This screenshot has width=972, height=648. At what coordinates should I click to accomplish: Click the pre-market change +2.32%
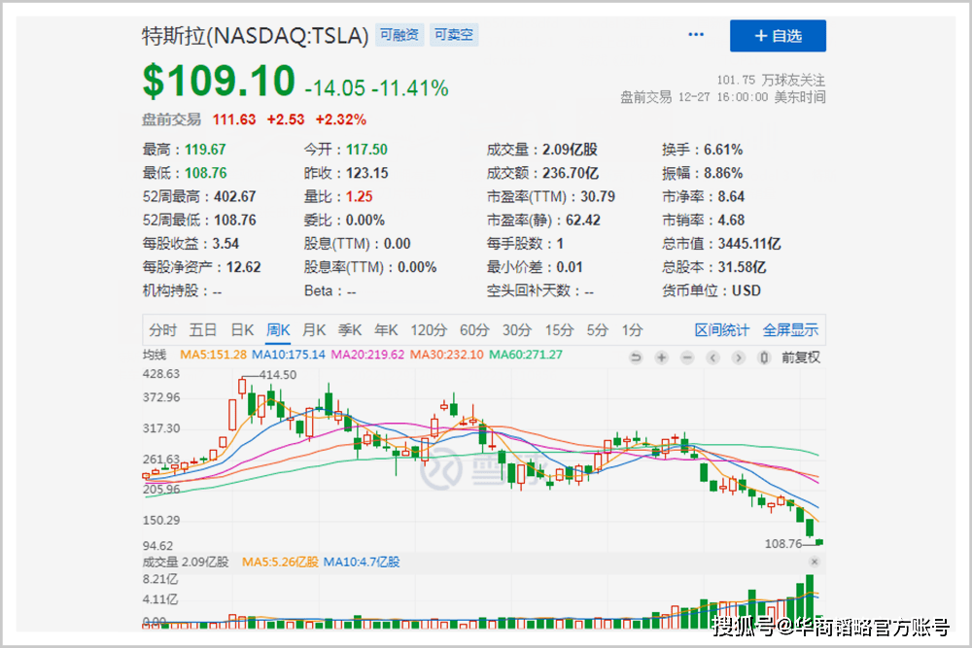click(341, 119)
